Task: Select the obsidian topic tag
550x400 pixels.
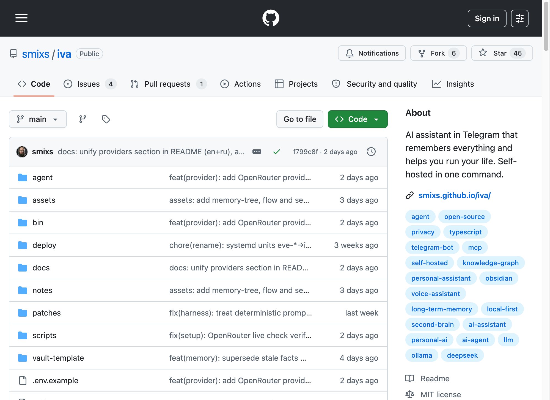Action: (x=499, y=278)
